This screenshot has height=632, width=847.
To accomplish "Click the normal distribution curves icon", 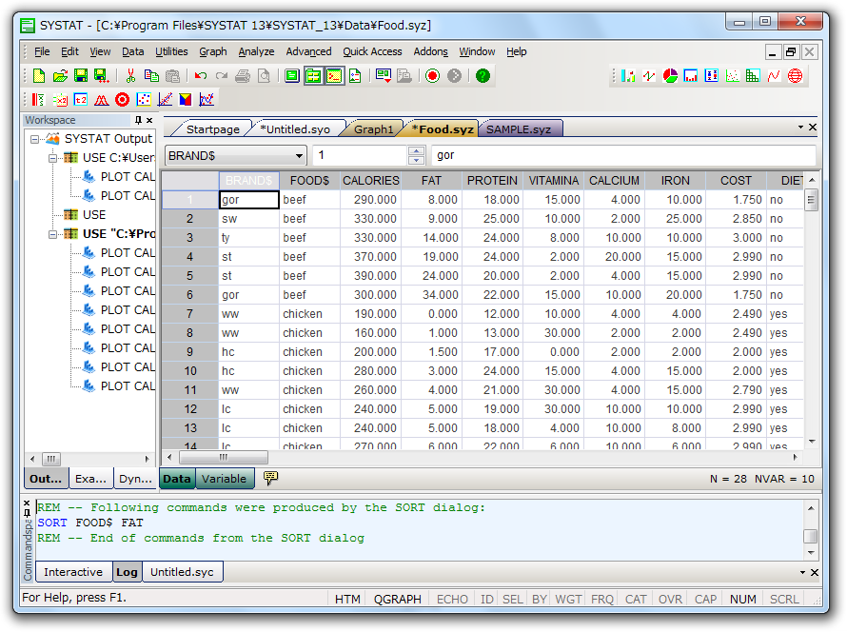I will 102,99.
